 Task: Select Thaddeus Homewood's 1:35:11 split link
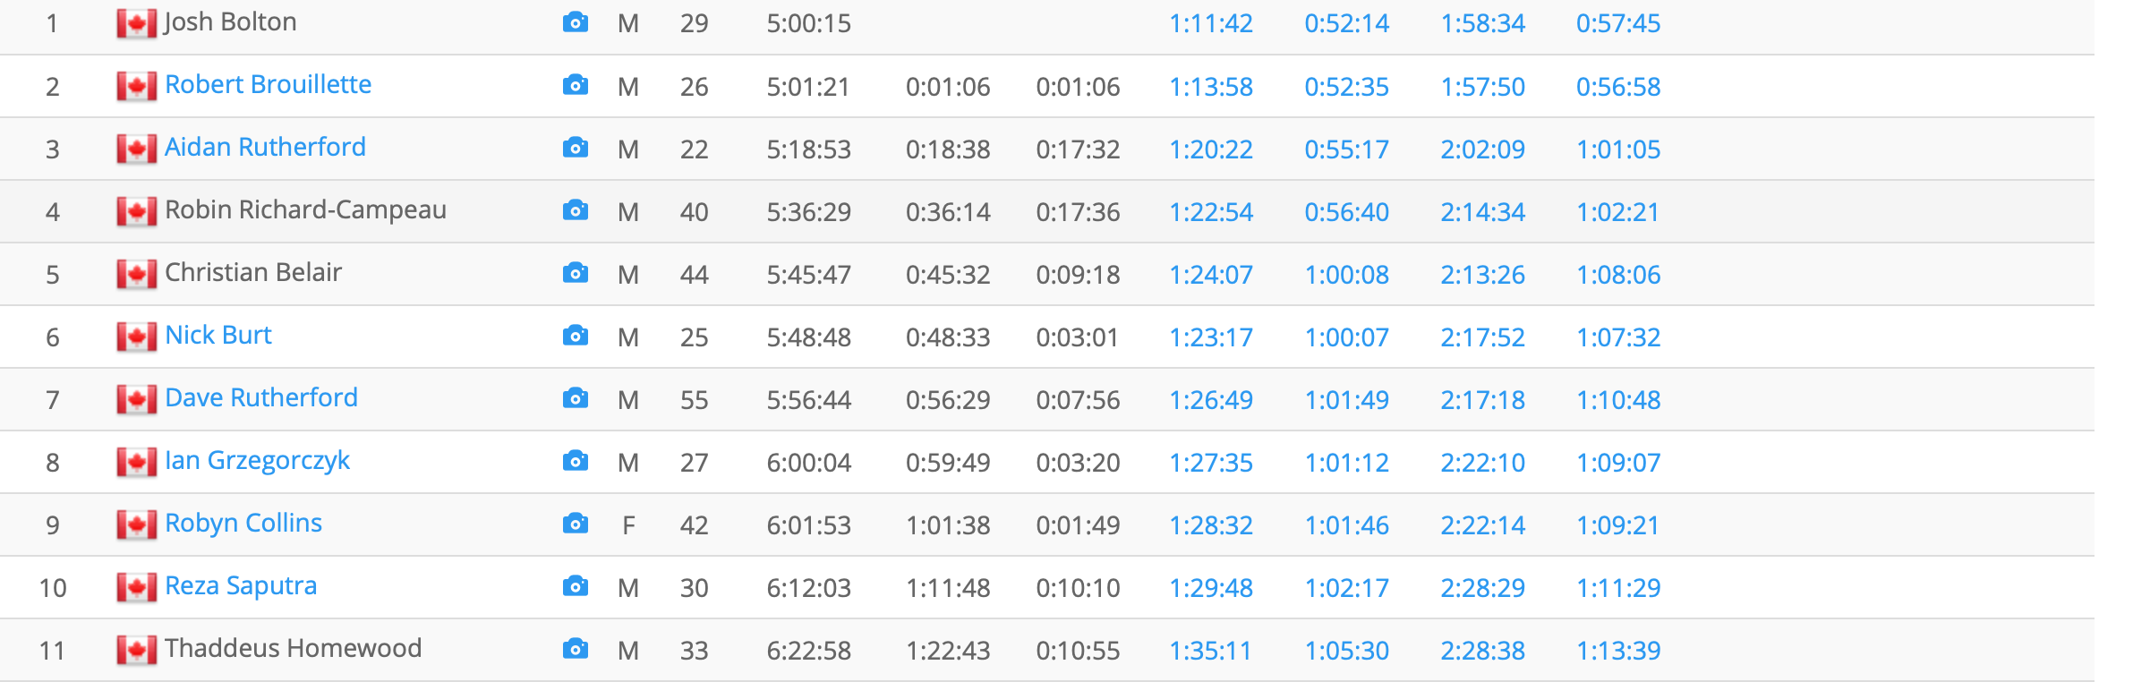coord(1210,651)
